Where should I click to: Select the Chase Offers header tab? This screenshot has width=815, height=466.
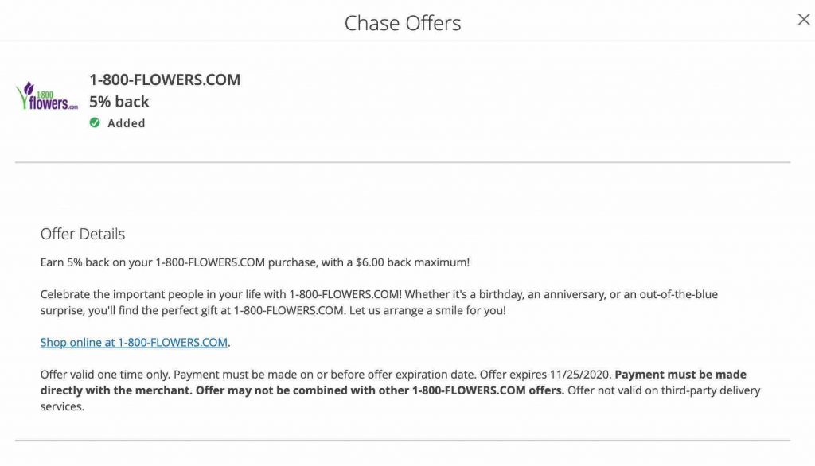(403, 23)
